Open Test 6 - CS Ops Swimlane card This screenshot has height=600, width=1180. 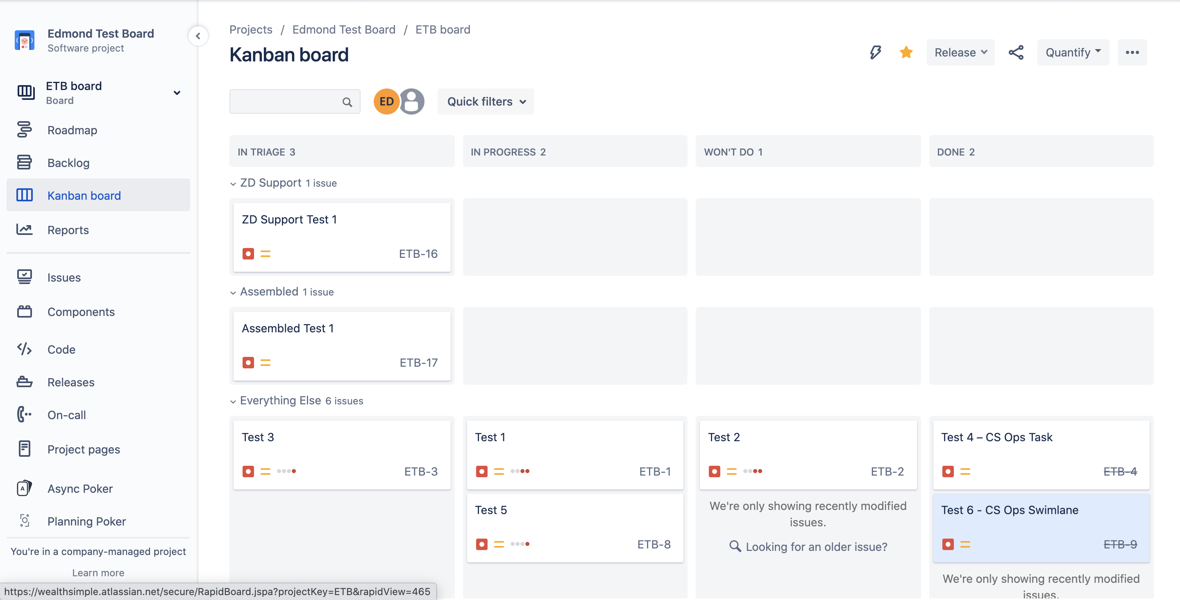(x=1041, y=528)
